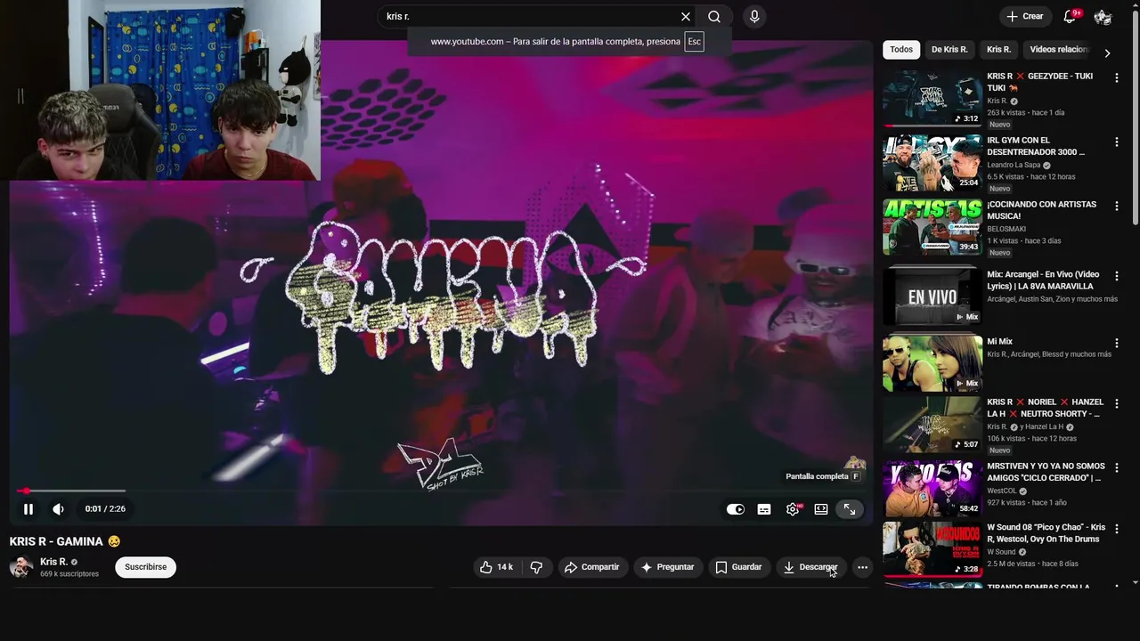Open the Crear menu
This screenshot has height=641, width=1140.
pyautogui.click(x=1024, y=17)
